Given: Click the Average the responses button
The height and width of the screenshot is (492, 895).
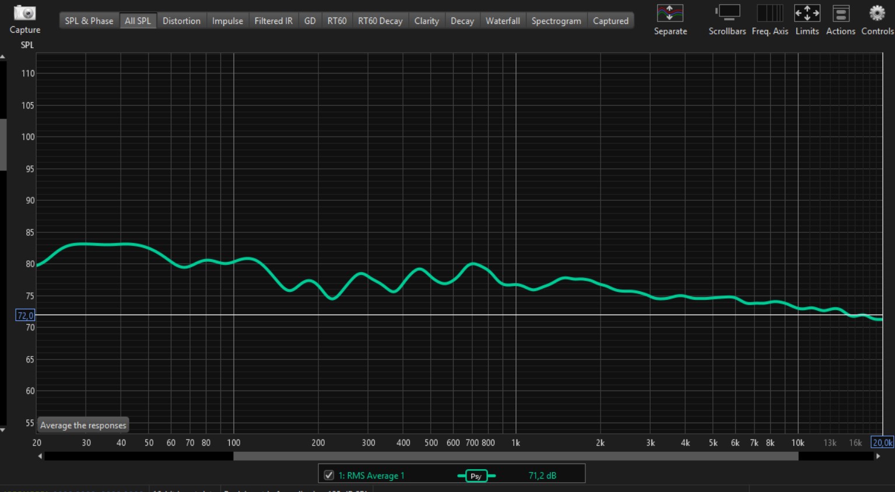Looking at the screenshot, I should [x=83, y=425].
